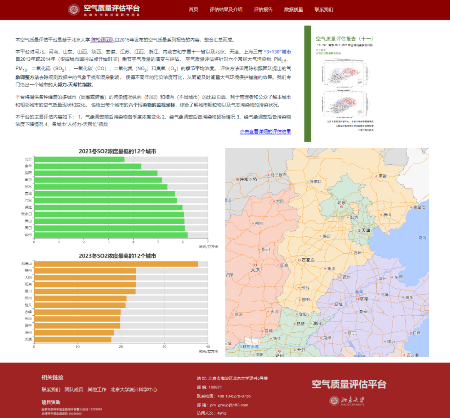The height and width of the screenshot is (418, 450).
Task: Click the 济南 city marker on map
Action: tap(357, 299)
